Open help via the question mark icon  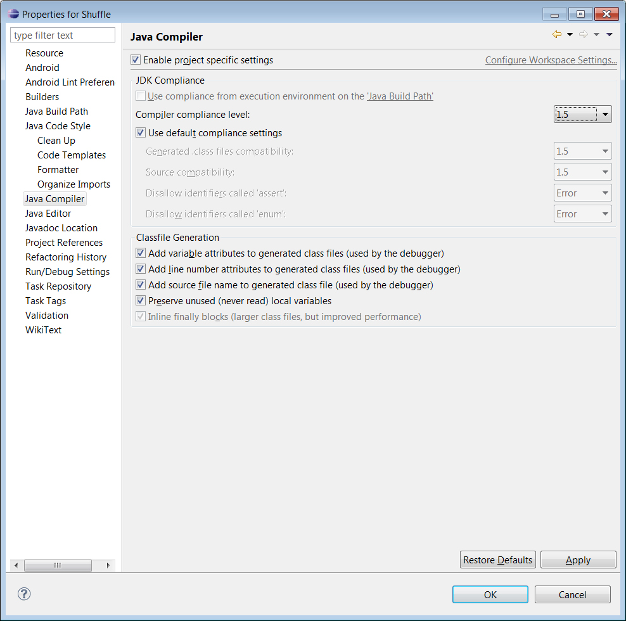[x=23, y=594]
